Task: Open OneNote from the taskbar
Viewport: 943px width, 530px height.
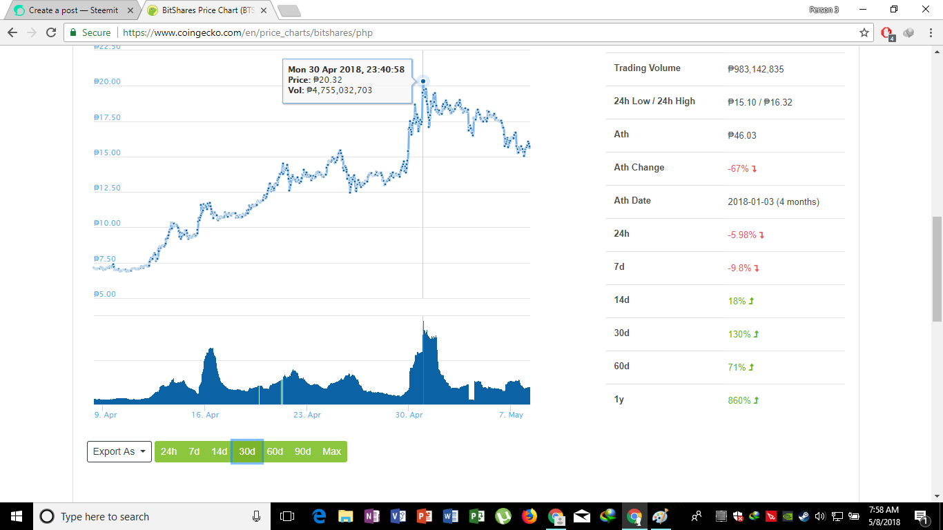Action: [371, 516]
